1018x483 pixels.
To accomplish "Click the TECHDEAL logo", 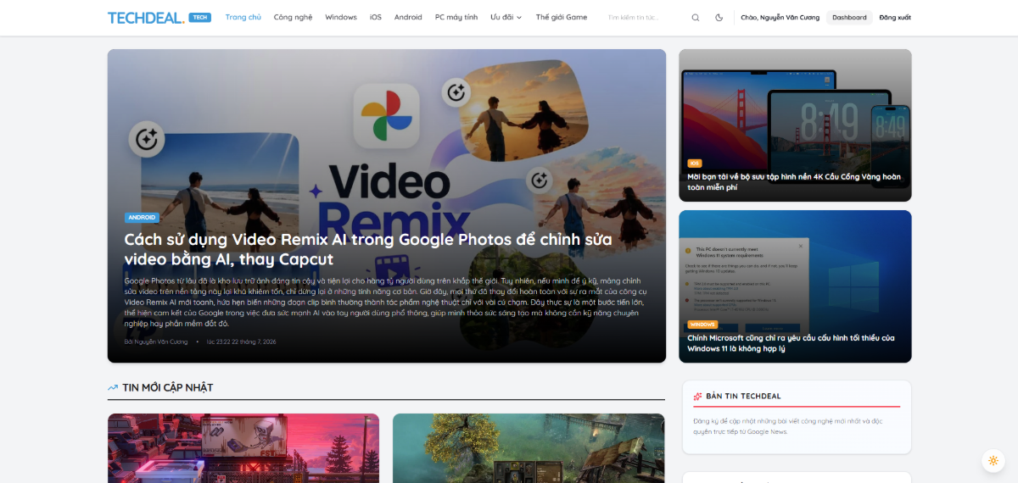I will [x=146, y=17].
